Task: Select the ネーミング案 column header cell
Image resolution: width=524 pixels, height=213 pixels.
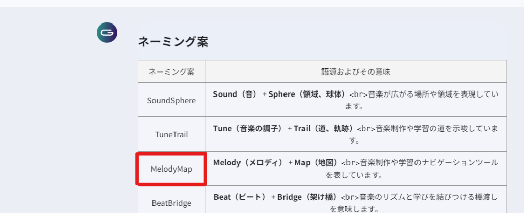Action: [171, 72]
